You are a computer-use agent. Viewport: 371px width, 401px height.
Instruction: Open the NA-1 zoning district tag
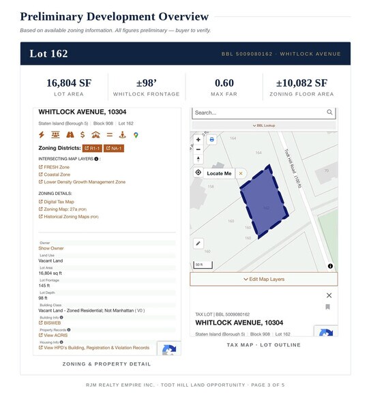113,149
